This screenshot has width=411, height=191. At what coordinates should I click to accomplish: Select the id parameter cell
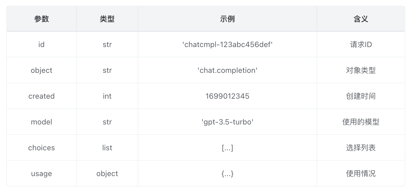[x=42, y=44]
